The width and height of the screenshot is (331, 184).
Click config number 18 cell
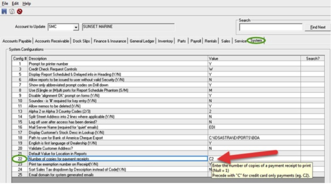[x=20, y=138]
